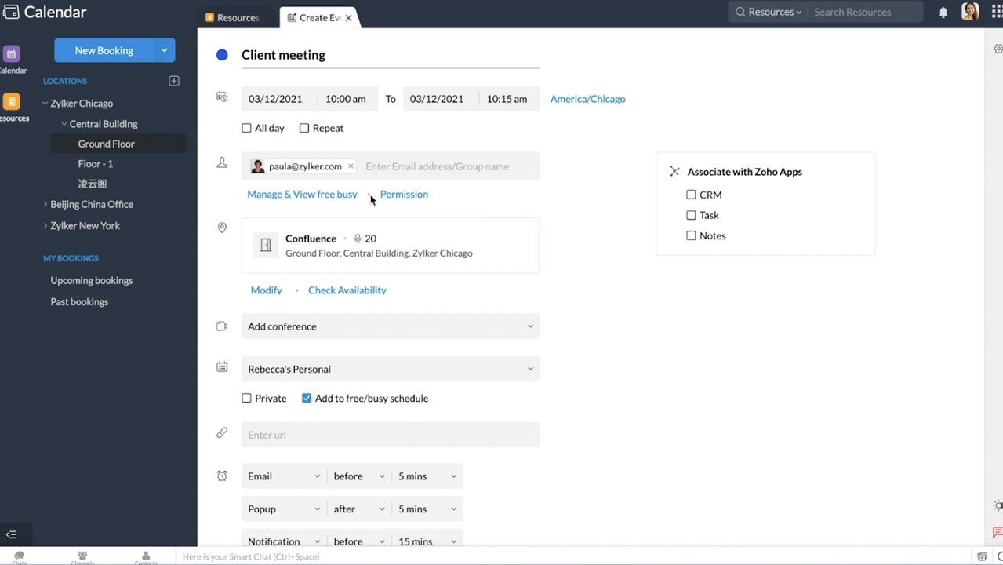Select Floor - 1 in locations tree
The image size is (1003, 565).
tap(96, 163)
